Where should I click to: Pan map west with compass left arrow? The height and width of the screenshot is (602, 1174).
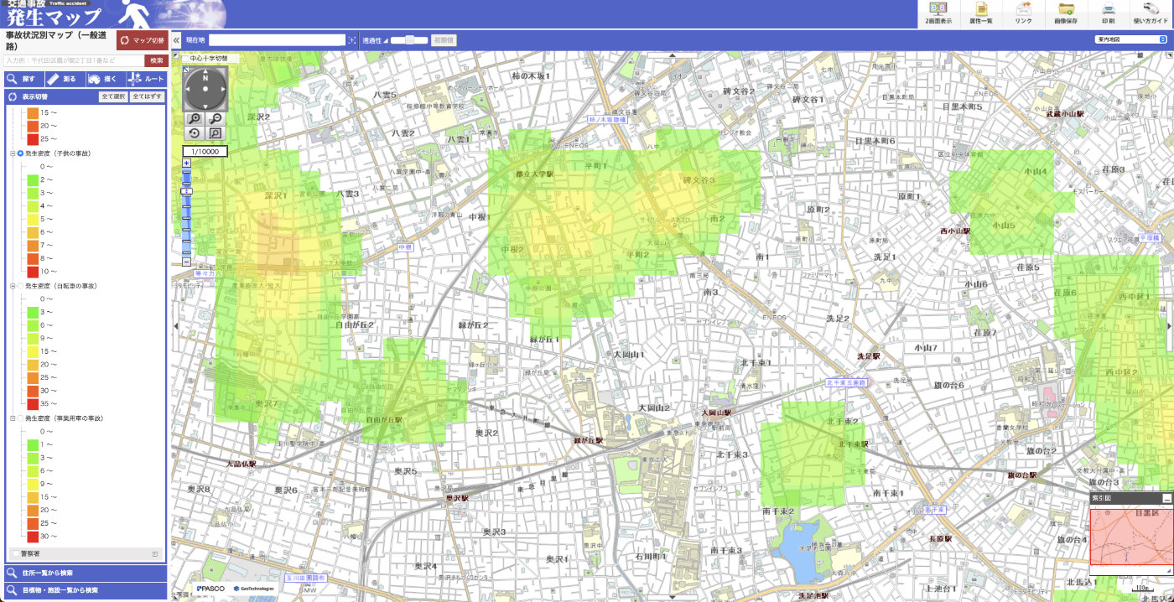189,89
